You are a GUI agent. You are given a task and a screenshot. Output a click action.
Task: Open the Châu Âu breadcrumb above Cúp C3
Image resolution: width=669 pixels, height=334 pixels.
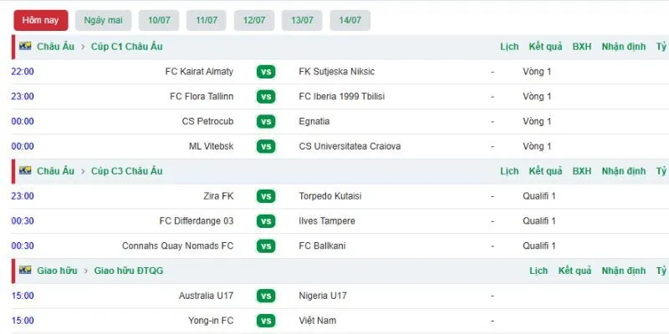[x=55, y=171]
